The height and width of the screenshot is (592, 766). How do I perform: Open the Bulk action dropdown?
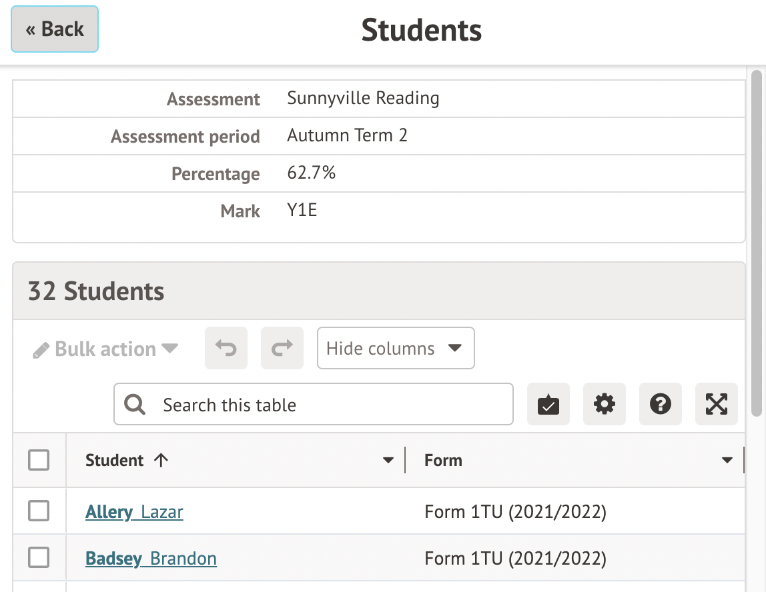105,349
